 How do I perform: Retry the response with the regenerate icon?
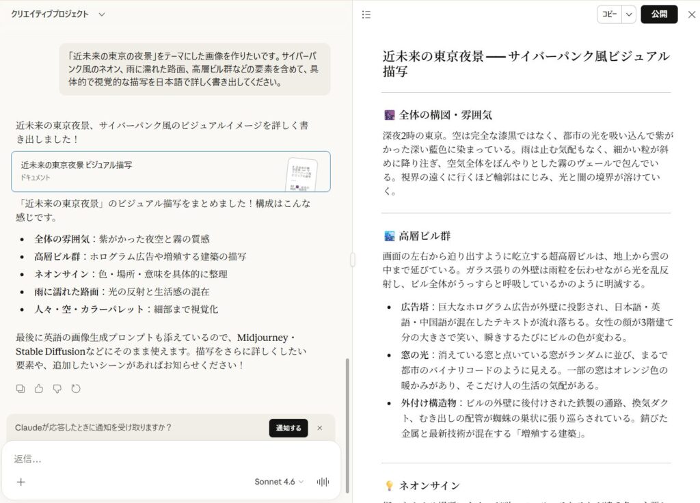76,388
